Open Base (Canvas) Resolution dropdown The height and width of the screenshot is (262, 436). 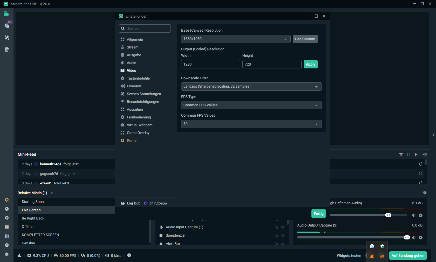(236, 39)
